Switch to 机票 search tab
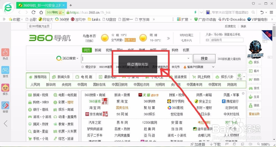Screen dimensions: 276x147 click(186, 50)
